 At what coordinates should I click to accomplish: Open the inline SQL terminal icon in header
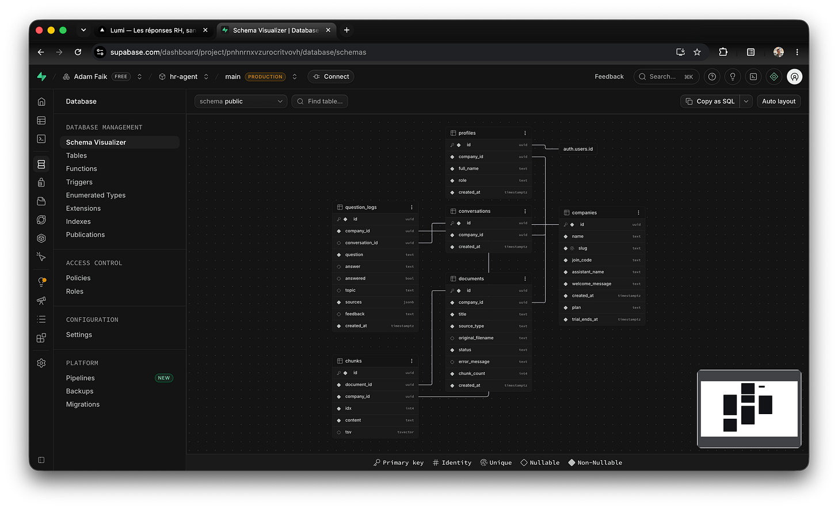(x=753, y=76)
